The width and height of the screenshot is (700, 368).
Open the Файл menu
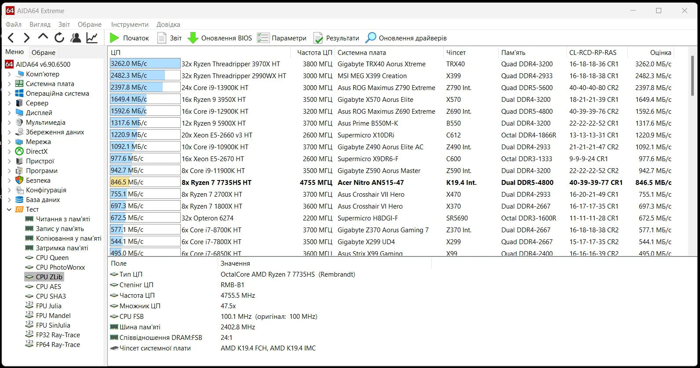(14, 25)
